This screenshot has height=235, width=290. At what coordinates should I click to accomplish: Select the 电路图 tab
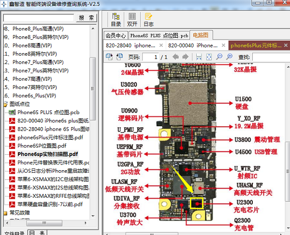pyautogui.click(x=201, y=35)
